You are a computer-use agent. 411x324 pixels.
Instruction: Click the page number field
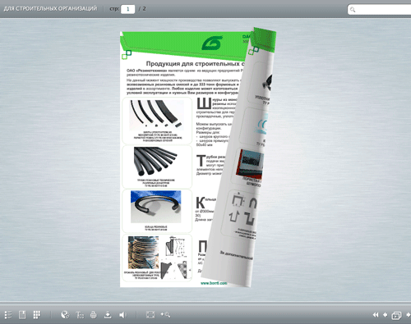pos(127,9)
